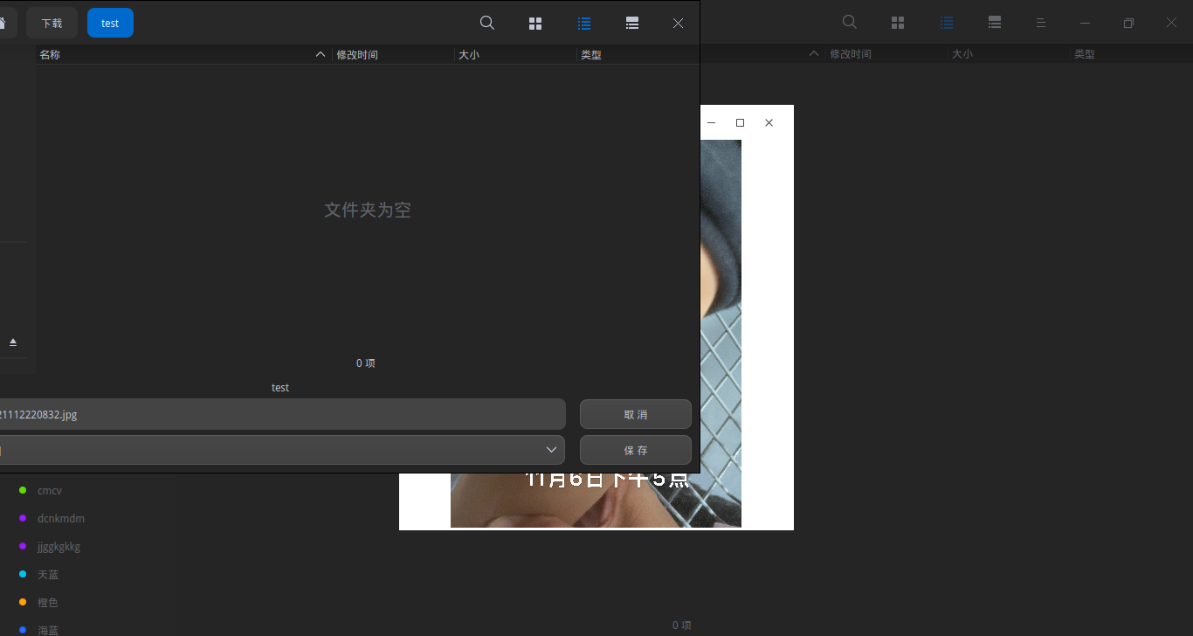Switch to compact view in the save dialog

point(631,23)
